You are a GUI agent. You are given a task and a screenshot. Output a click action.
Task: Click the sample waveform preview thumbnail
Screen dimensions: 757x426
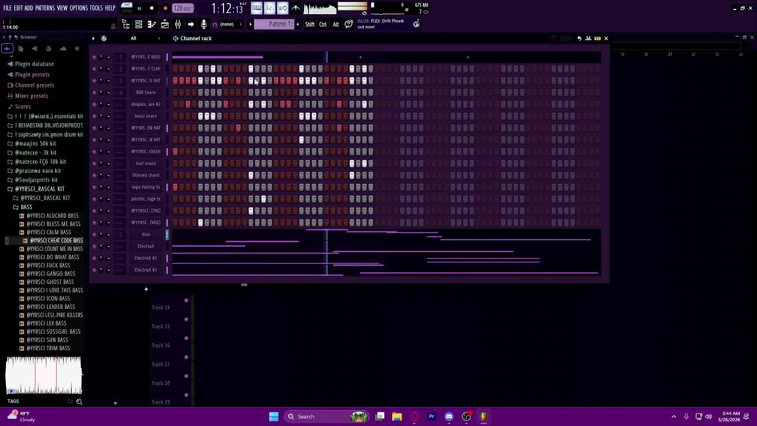[x=44, y=375]
